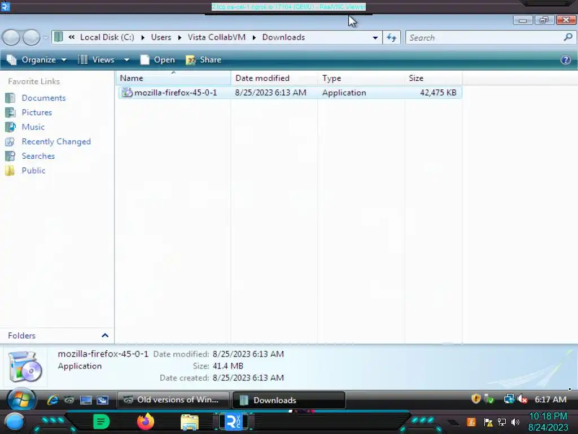This screenshot has width=578, height=434.
Task: Open Music in Favorite Links
Action: [33, 127]
